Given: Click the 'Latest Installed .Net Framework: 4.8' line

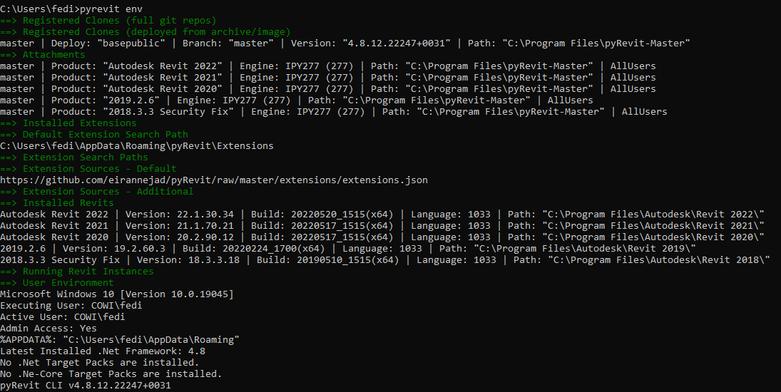Looking at the screenshot, I should pos(103,351).
